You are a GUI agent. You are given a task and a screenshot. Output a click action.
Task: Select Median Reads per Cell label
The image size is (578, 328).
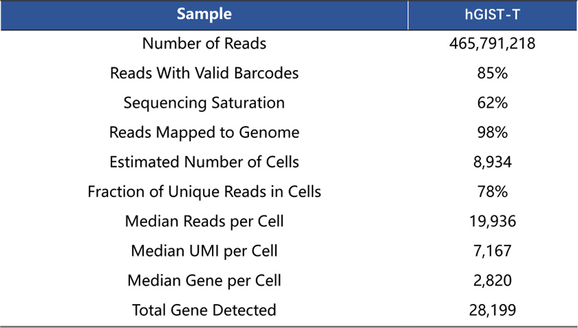204,221
